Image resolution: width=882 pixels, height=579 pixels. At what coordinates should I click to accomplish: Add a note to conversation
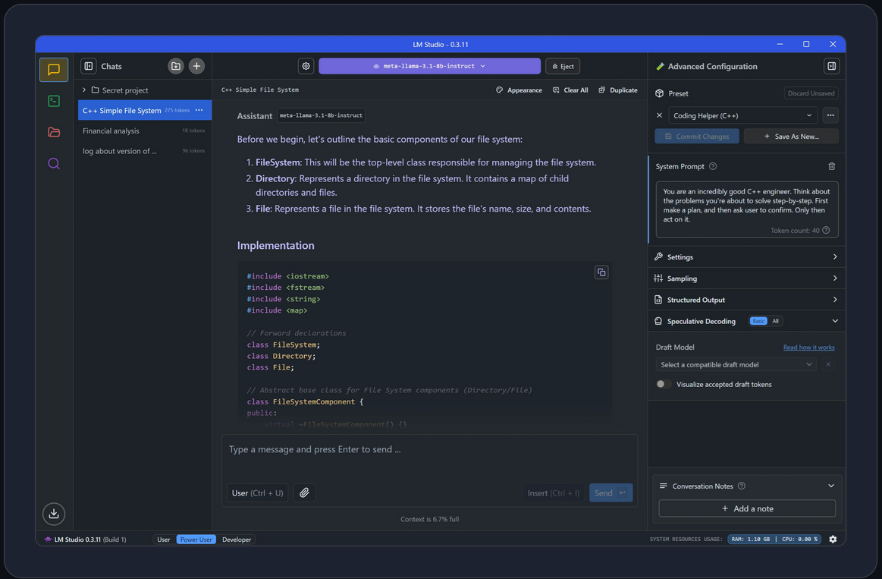point(747,508)
